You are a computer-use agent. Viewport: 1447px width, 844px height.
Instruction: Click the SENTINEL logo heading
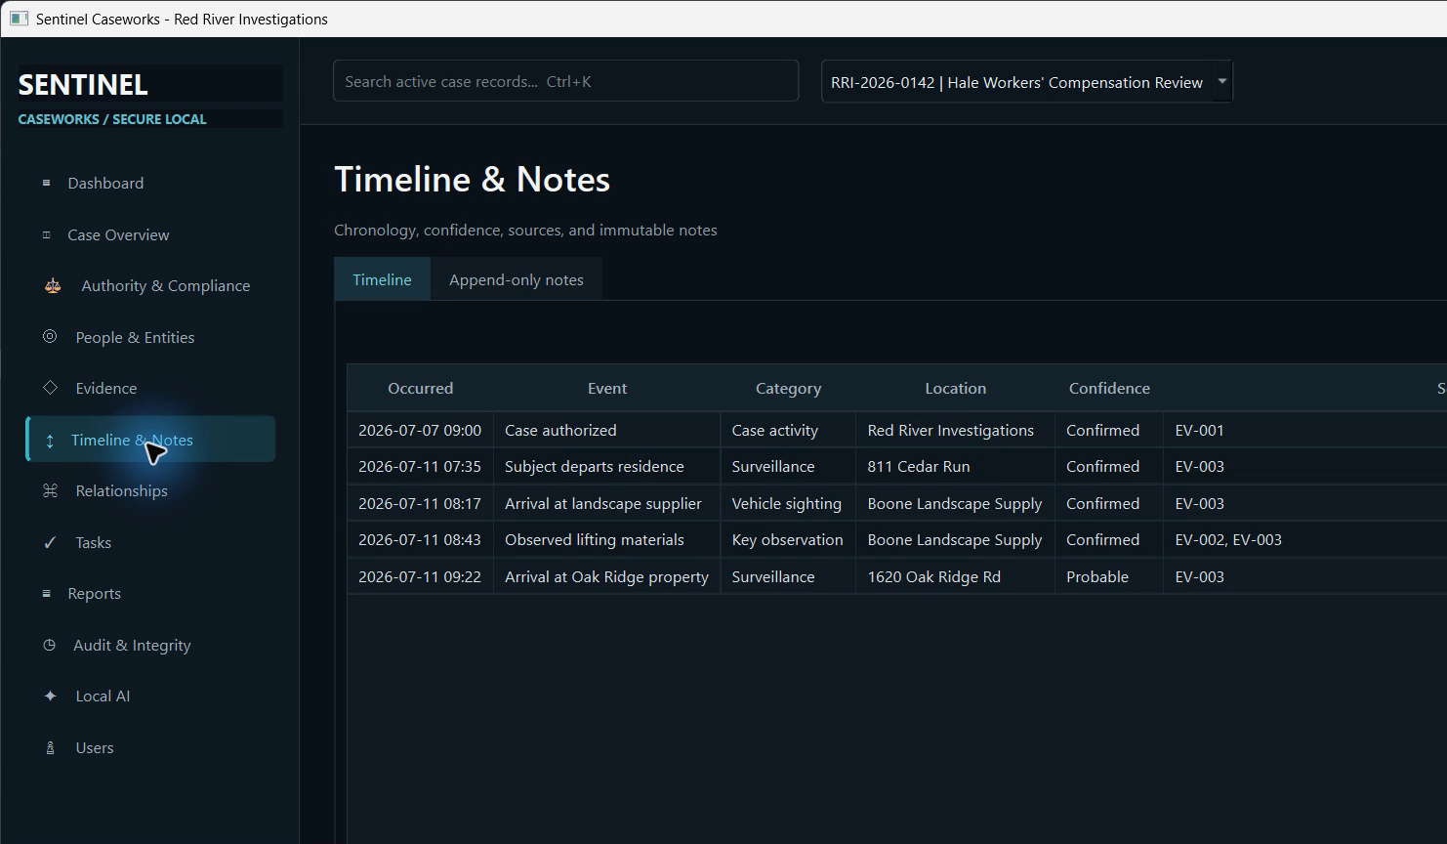point(83,85)
